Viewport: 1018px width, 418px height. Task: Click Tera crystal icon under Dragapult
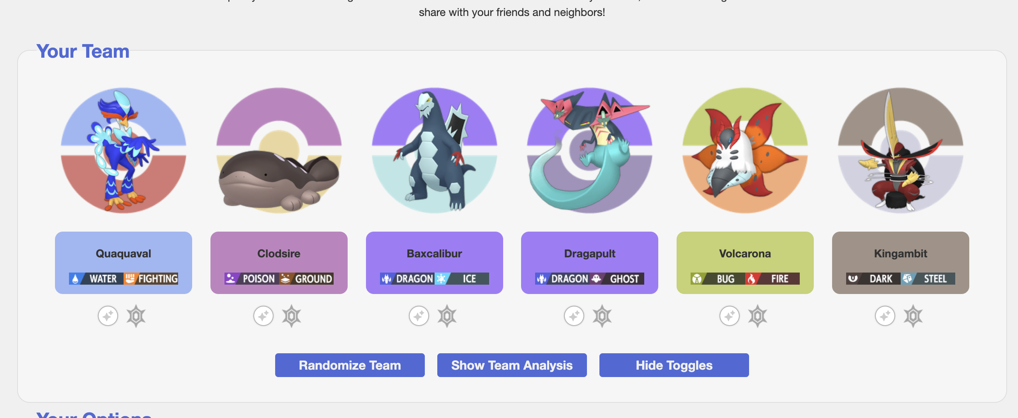[x=602, y=316]
